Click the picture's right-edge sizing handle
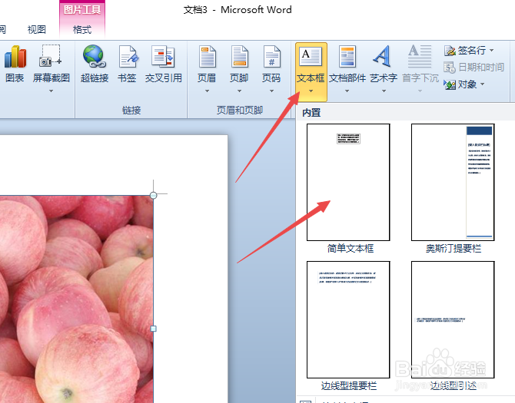 [154, 329]
